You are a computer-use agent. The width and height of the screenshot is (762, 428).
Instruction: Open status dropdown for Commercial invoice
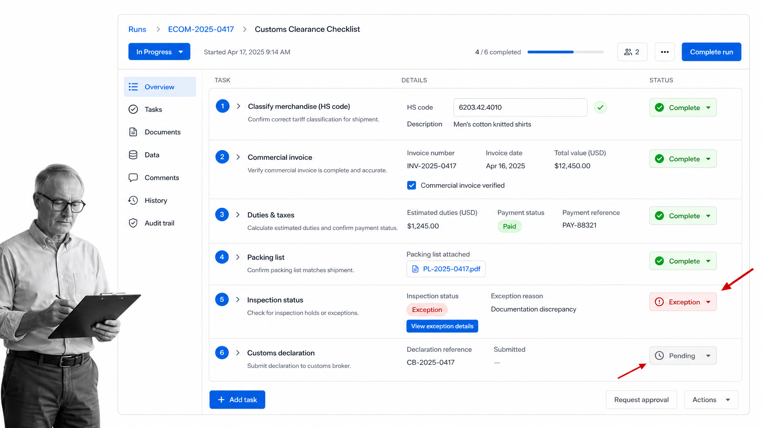pos(683,159)
